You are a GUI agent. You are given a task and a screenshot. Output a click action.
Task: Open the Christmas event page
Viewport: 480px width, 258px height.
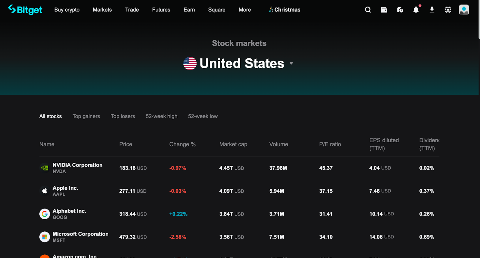pyautogui.click(x=284, y=10)
